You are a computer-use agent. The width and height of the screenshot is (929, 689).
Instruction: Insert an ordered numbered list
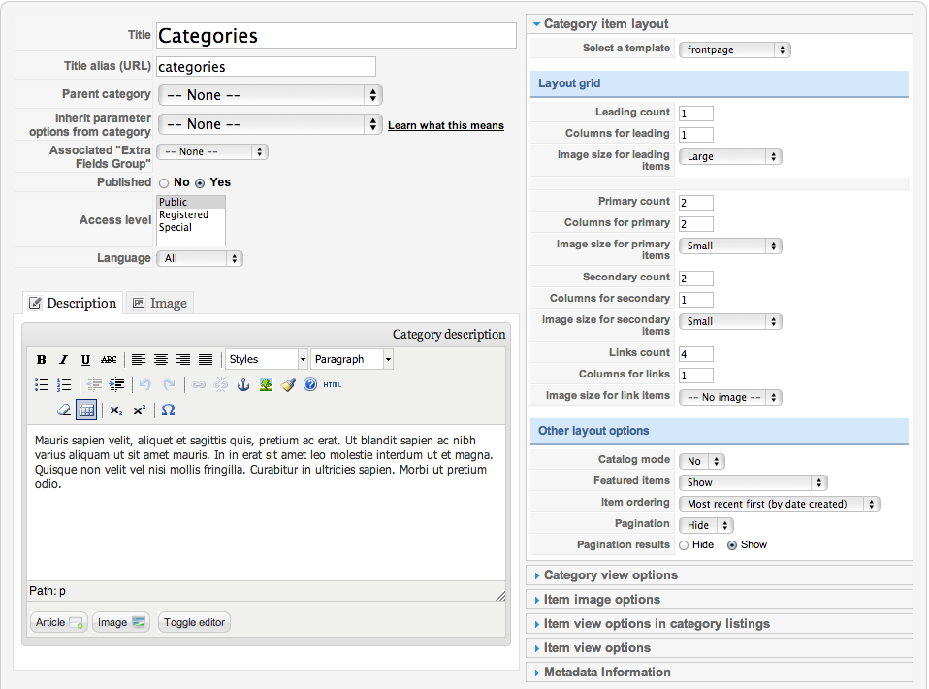[x=64, y=385]
